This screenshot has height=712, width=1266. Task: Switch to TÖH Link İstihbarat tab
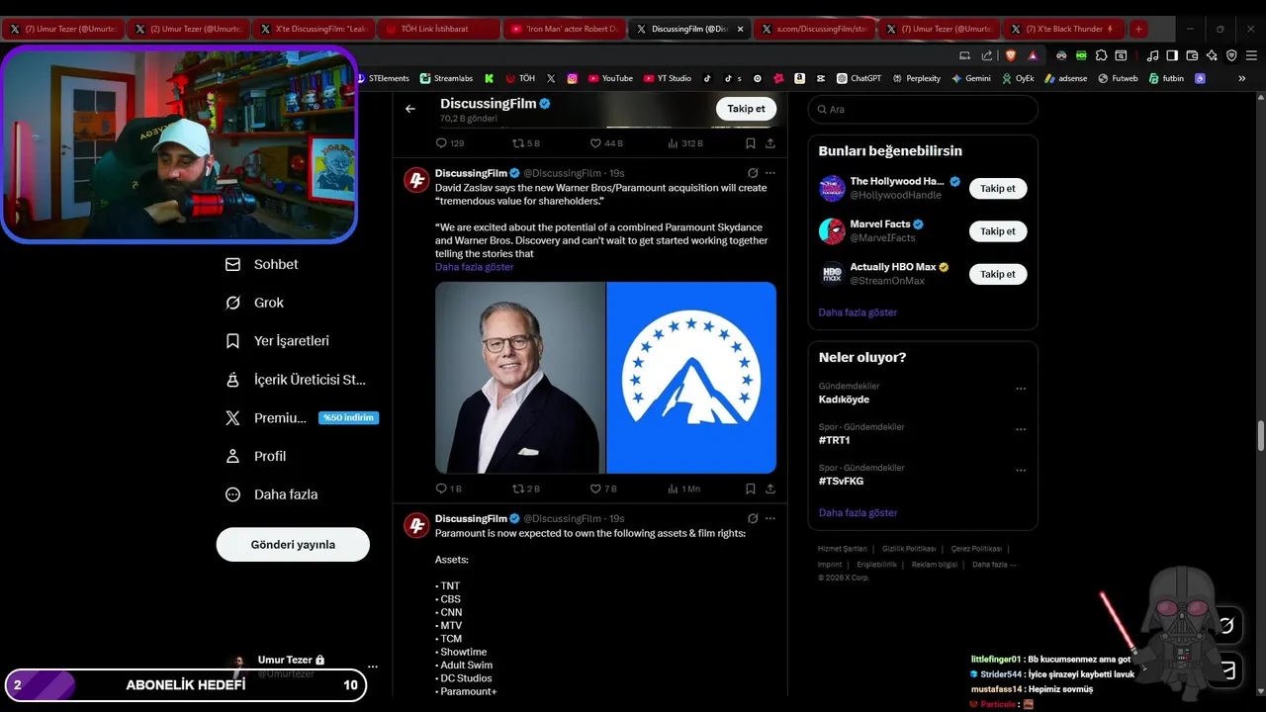[437, 29]
